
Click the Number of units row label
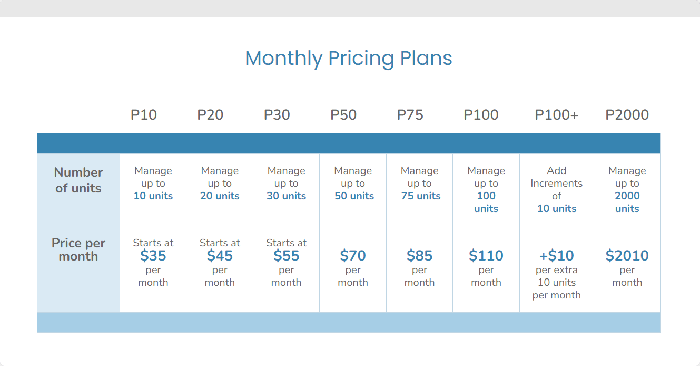pos(78,180)
